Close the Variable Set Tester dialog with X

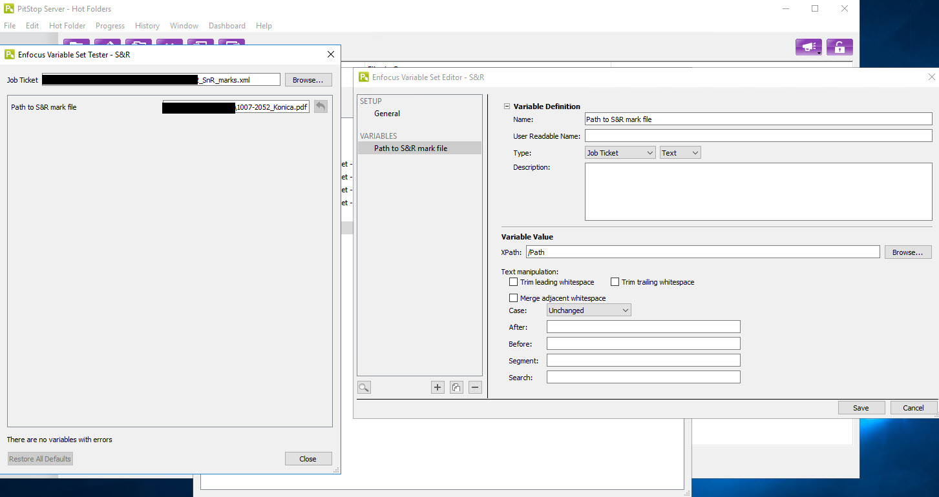331,55
